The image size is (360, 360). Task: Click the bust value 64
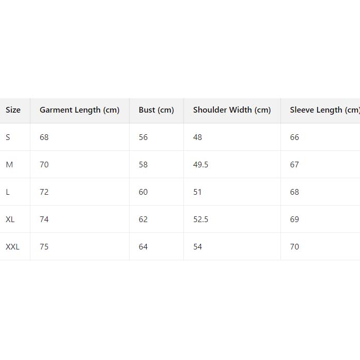[x=143, y=247]
